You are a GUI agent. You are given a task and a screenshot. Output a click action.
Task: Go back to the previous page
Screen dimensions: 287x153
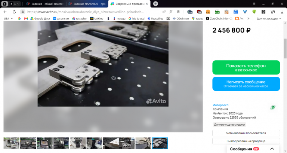pyautogui.click(x=5, y=12)
